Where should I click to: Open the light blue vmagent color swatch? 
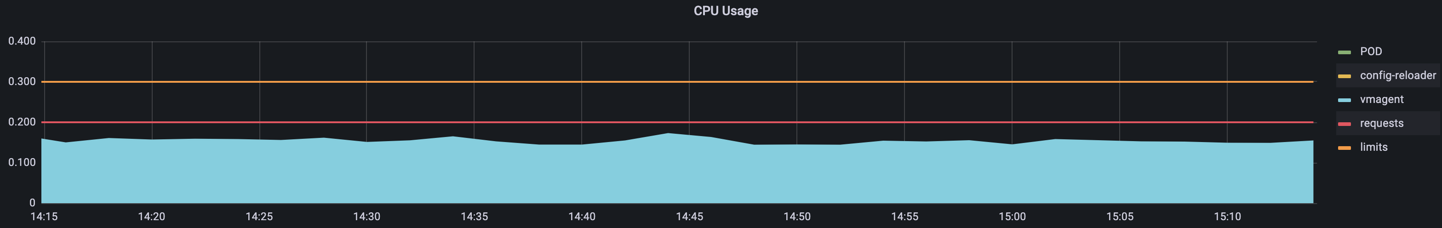pyautogui.click(x=1344, y=100)
